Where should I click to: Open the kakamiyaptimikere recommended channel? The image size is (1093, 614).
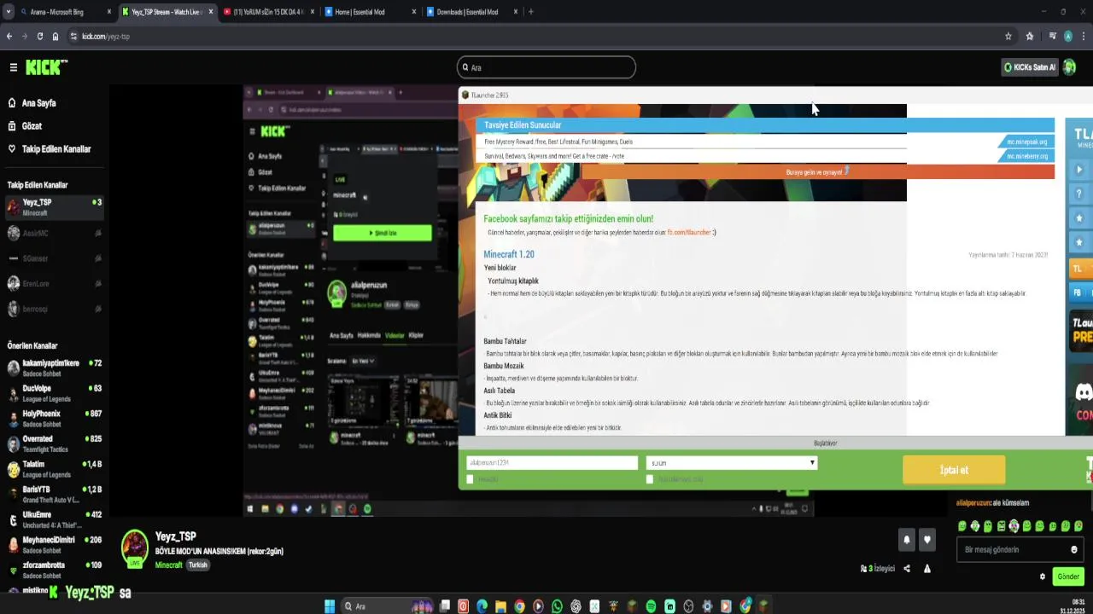coord(54,368)
